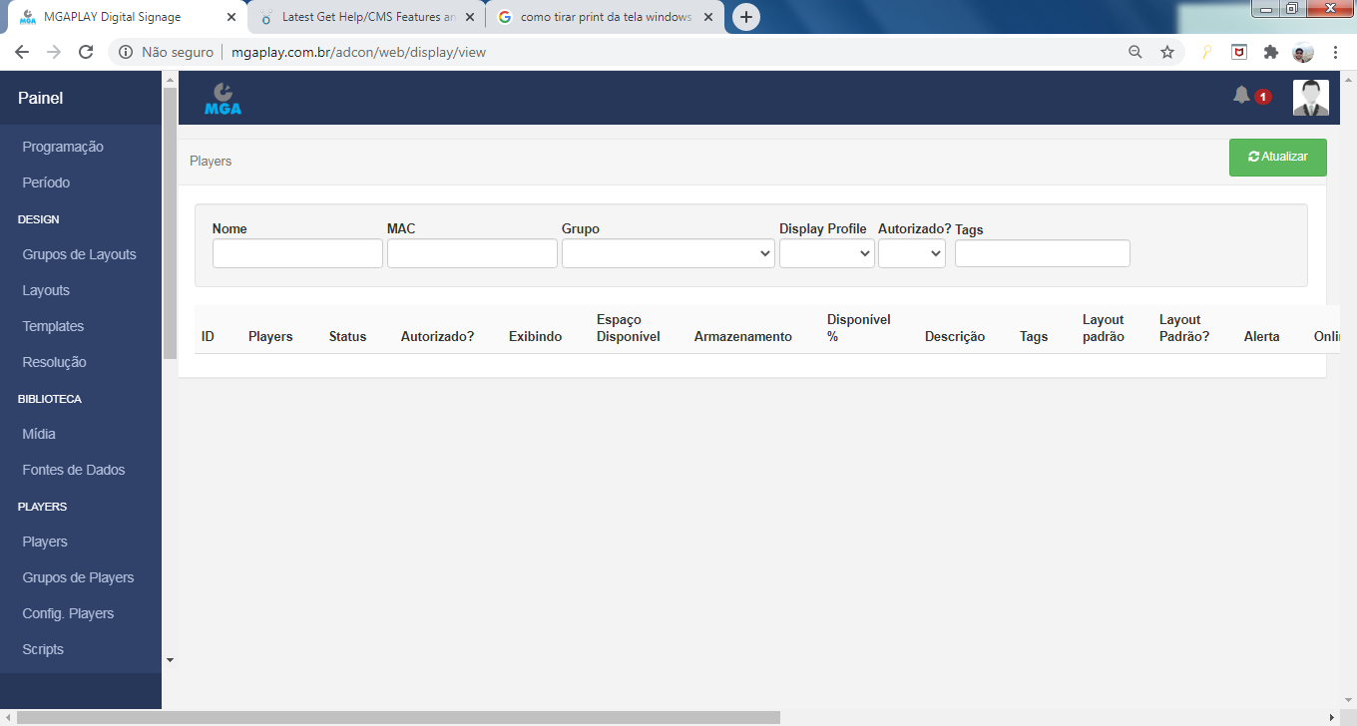This screenshot has height=726, width=1357.
Task: Open the Grupo dropdown
Action: pyautogui.click(x=669, y=253)
